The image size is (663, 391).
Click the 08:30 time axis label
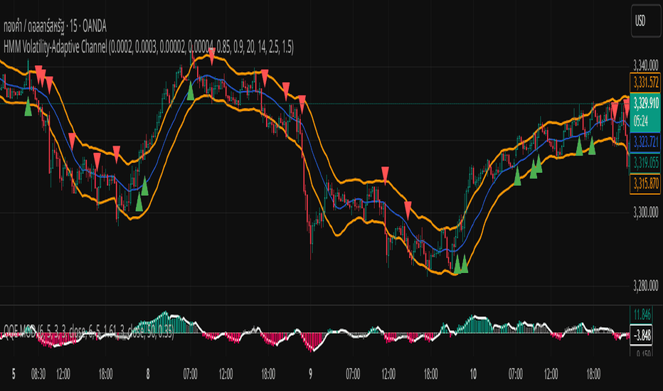coord(38,374)
